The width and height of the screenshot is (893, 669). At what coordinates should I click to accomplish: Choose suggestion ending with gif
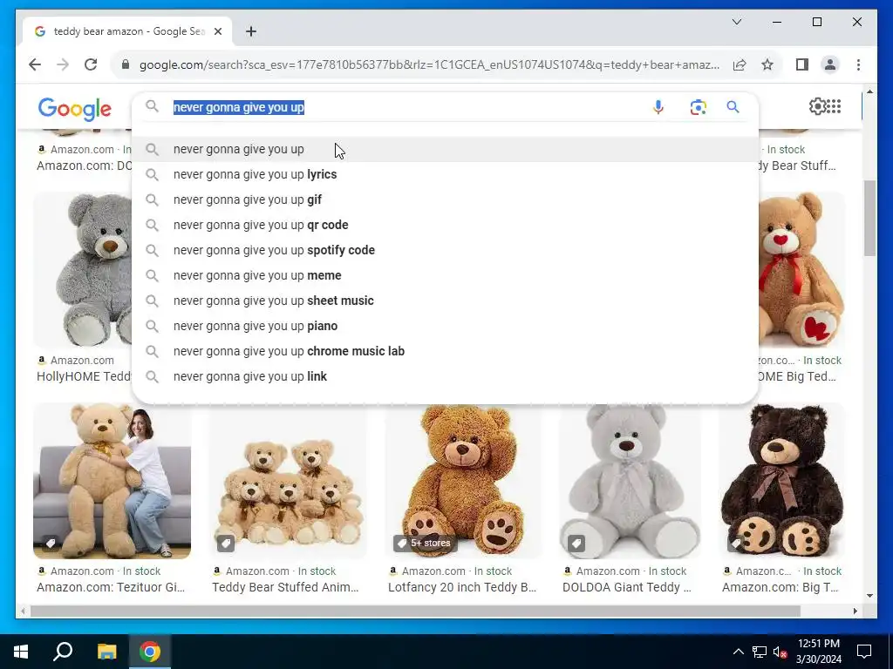tap(446, 199)
